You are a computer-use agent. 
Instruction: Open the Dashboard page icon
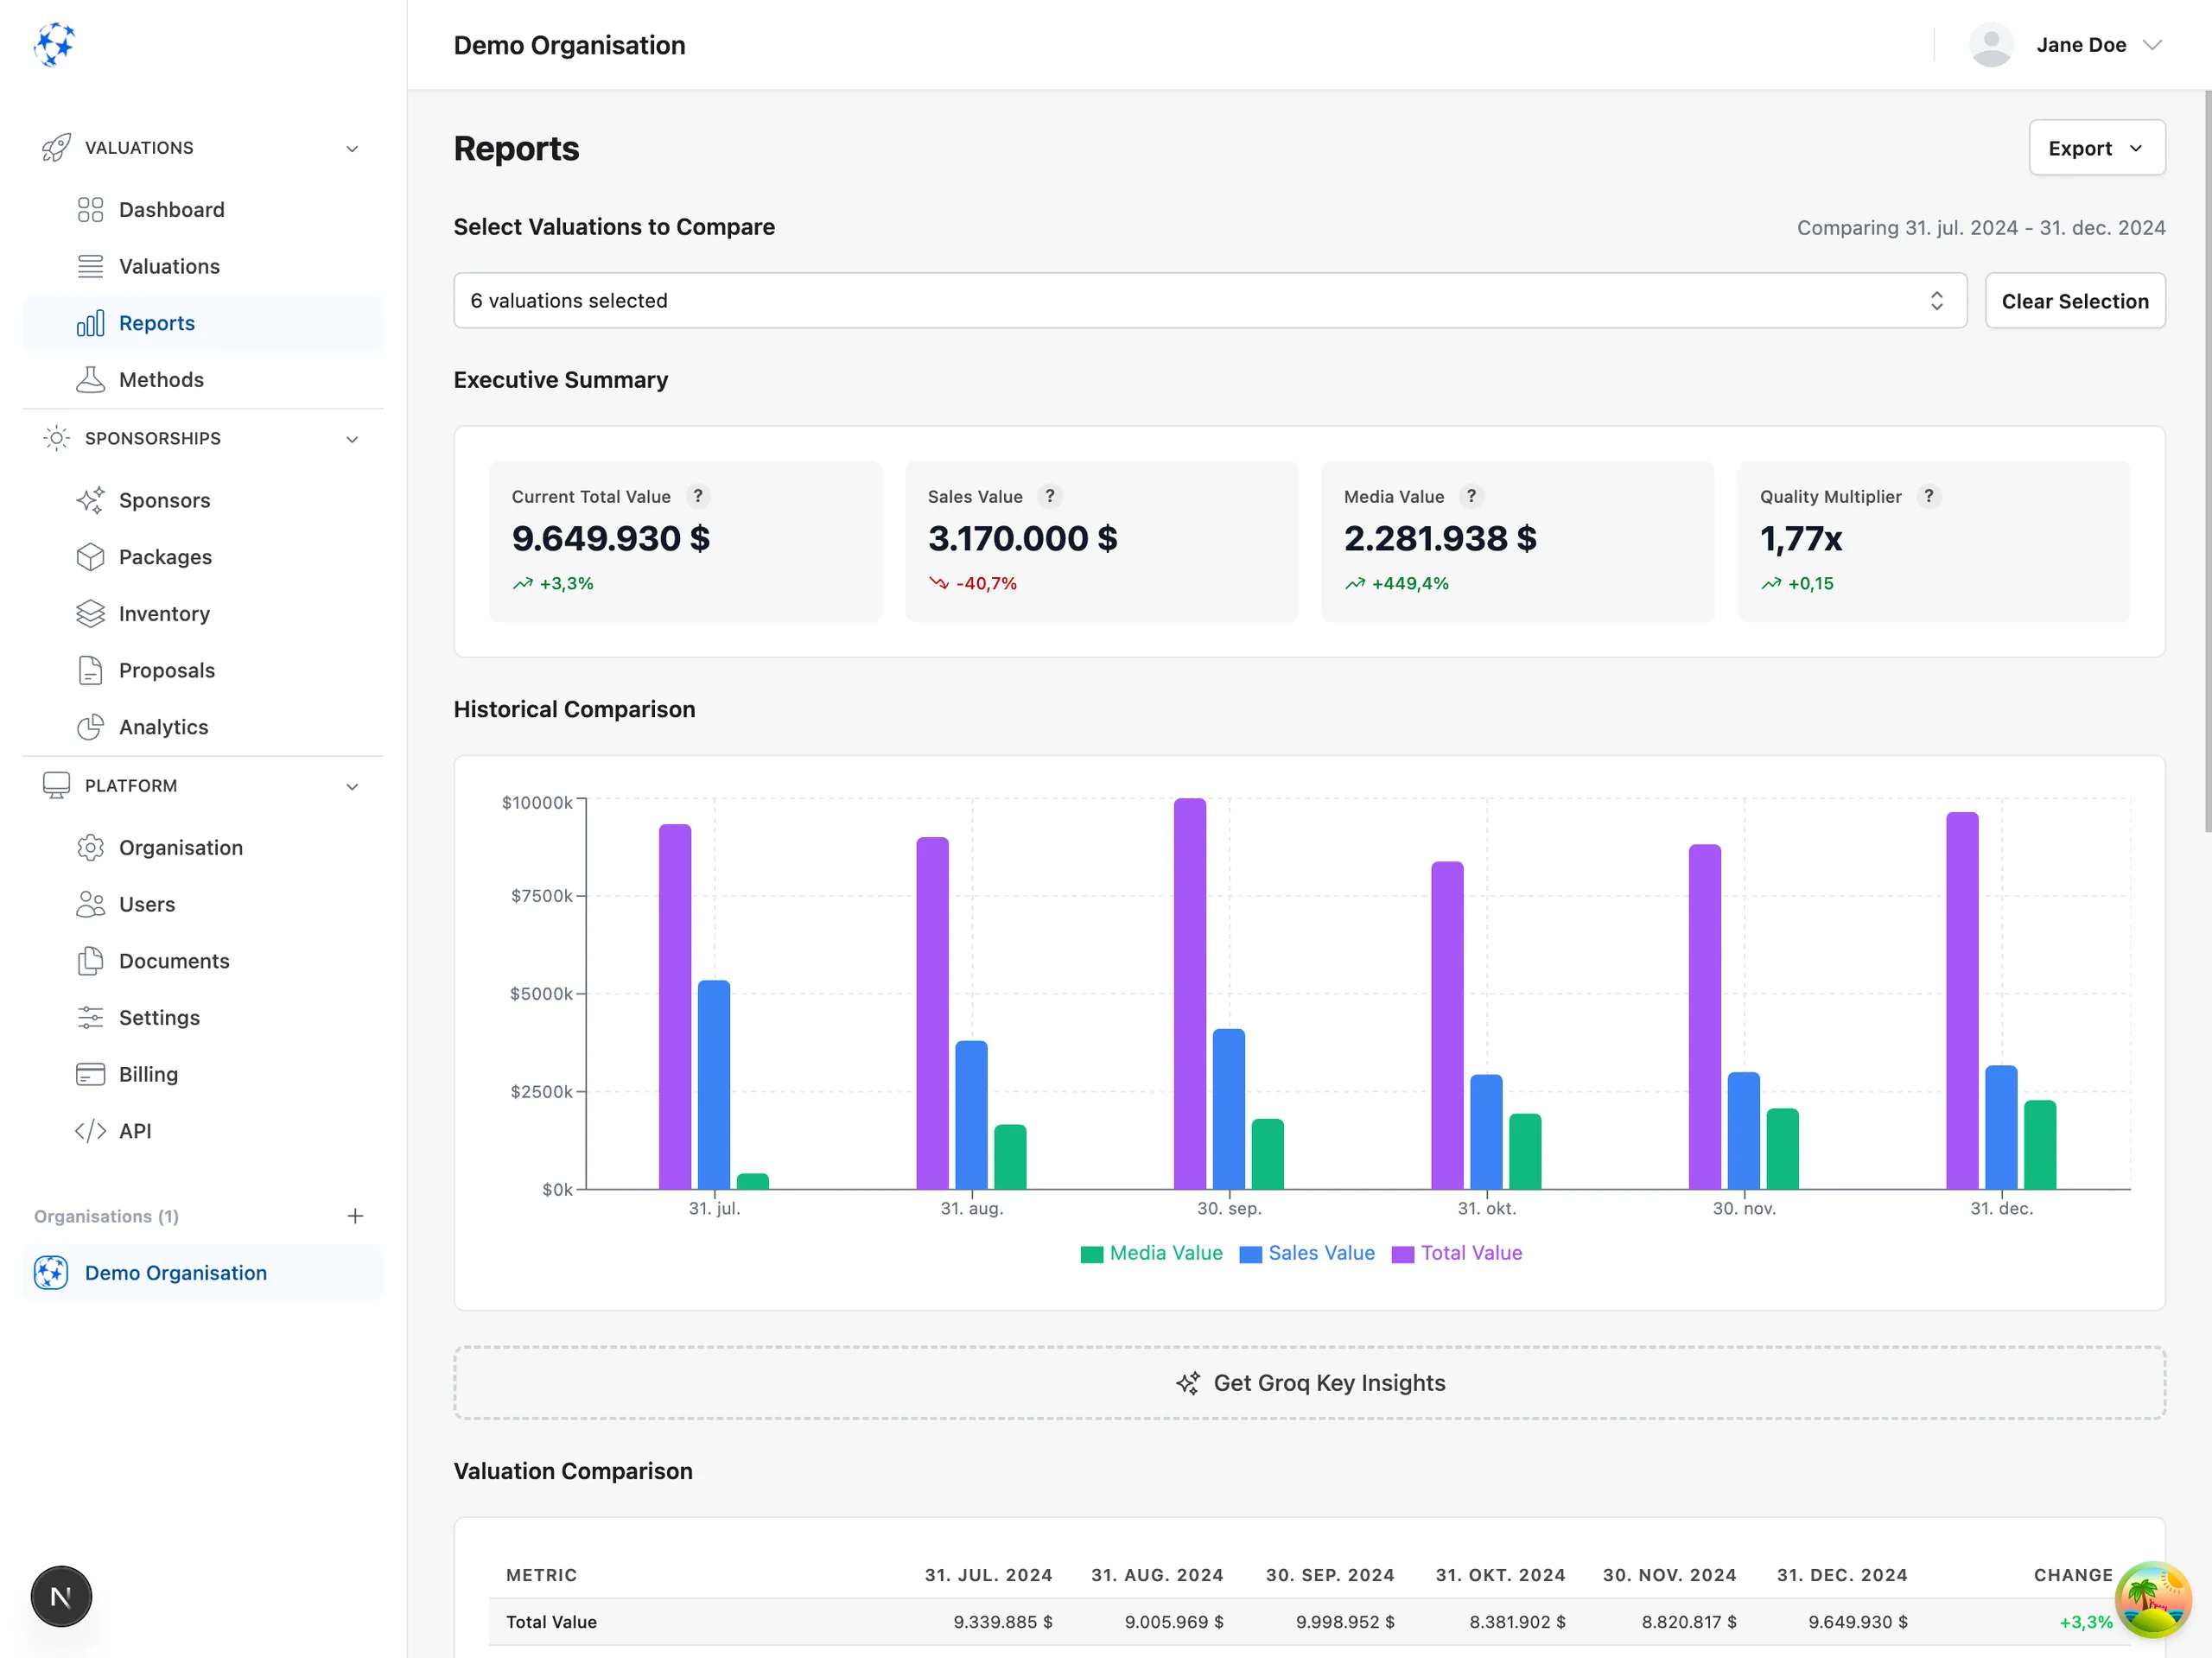tap(90, 210)
